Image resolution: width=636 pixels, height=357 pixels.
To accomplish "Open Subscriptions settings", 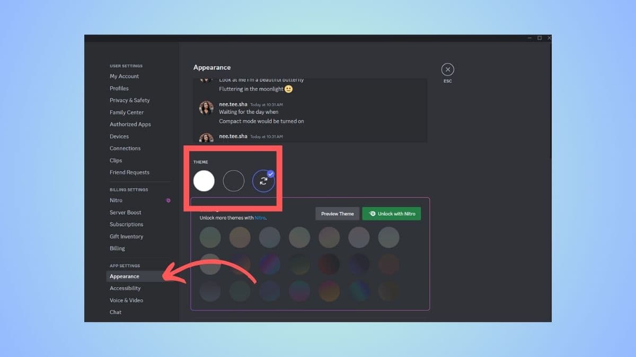I will click(x=127, y=224).
